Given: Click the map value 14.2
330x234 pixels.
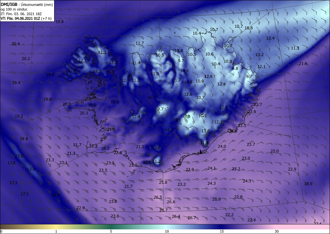Looking at the screenshot, I should (169, 130).
